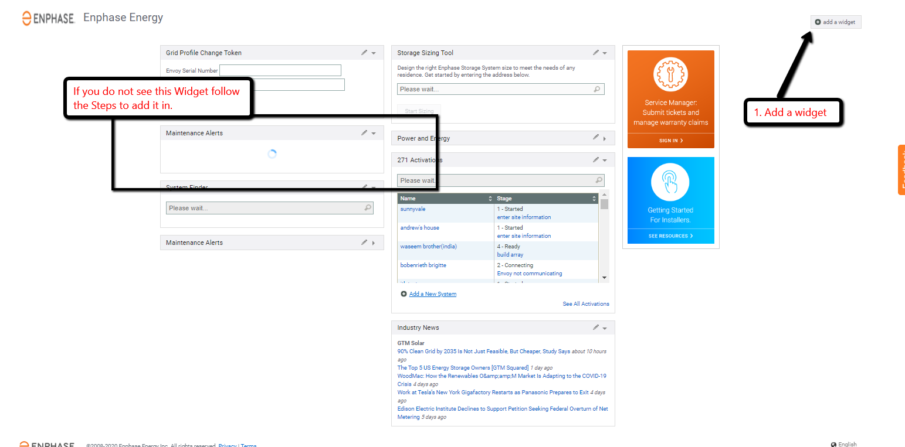905x447 pixels.
Task: Click the 'GTM Solar' news source heading
Action: click(411, 343)
